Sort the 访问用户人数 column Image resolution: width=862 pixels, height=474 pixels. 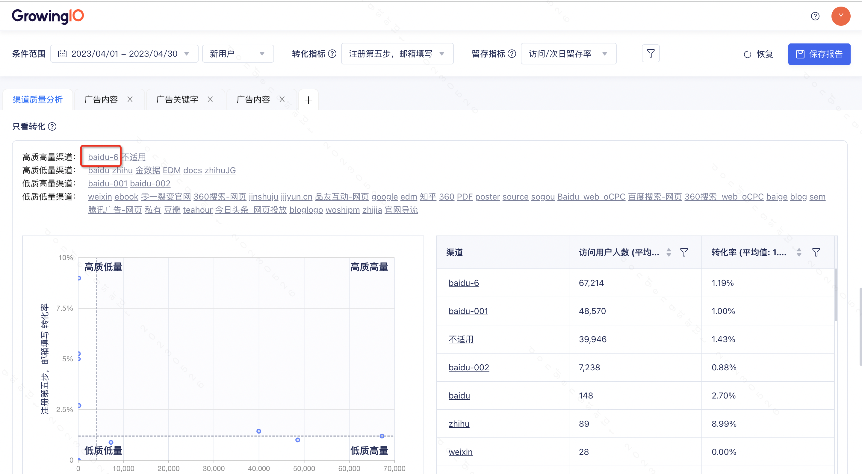coord(669,252)
